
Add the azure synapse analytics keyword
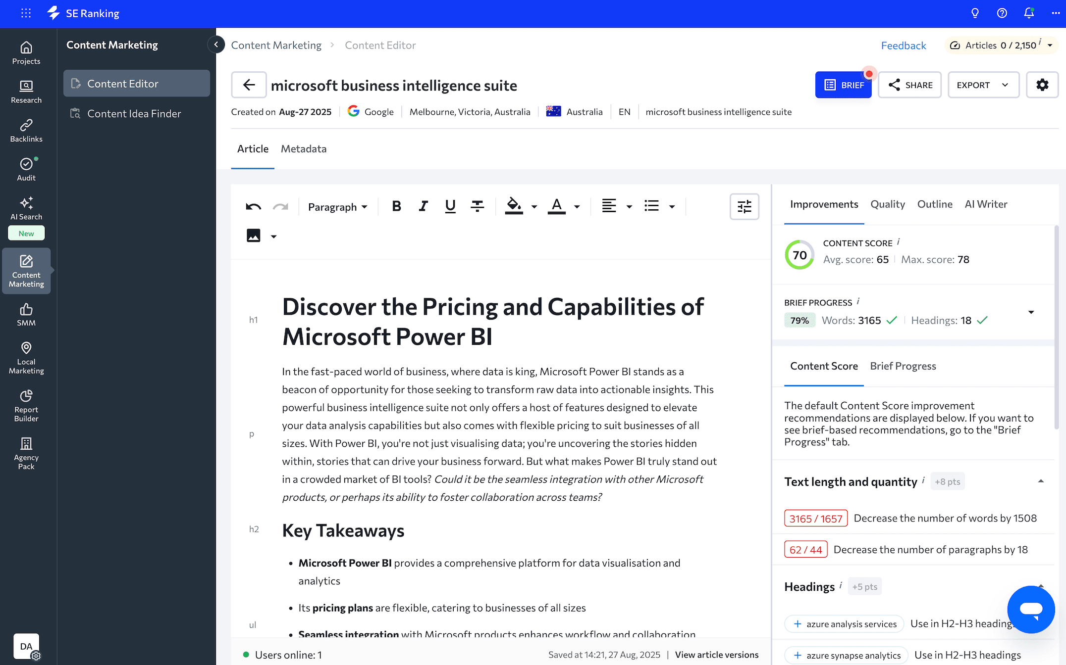(x=846, y=655)
